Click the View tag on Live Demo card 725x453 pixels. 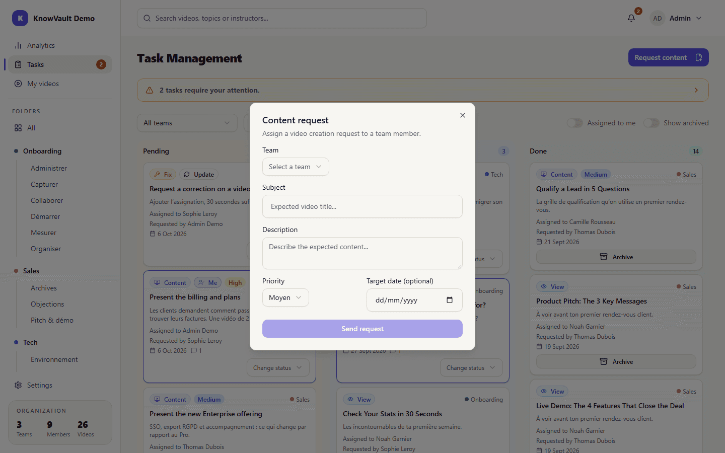pyautogui.click(x=552, y=392)
